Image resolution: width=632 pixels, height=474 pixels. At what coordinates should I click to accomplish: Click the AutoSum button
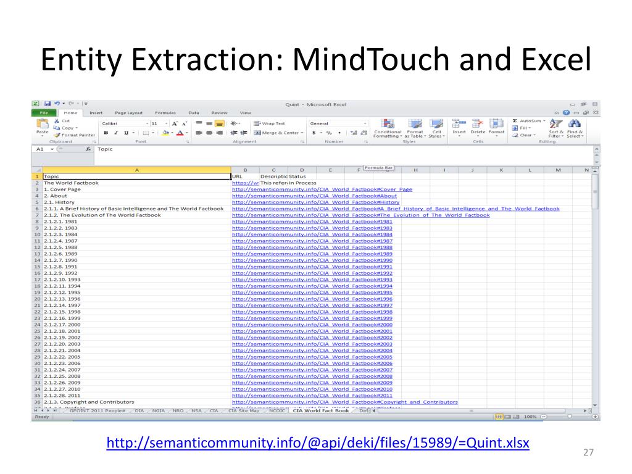528,121
